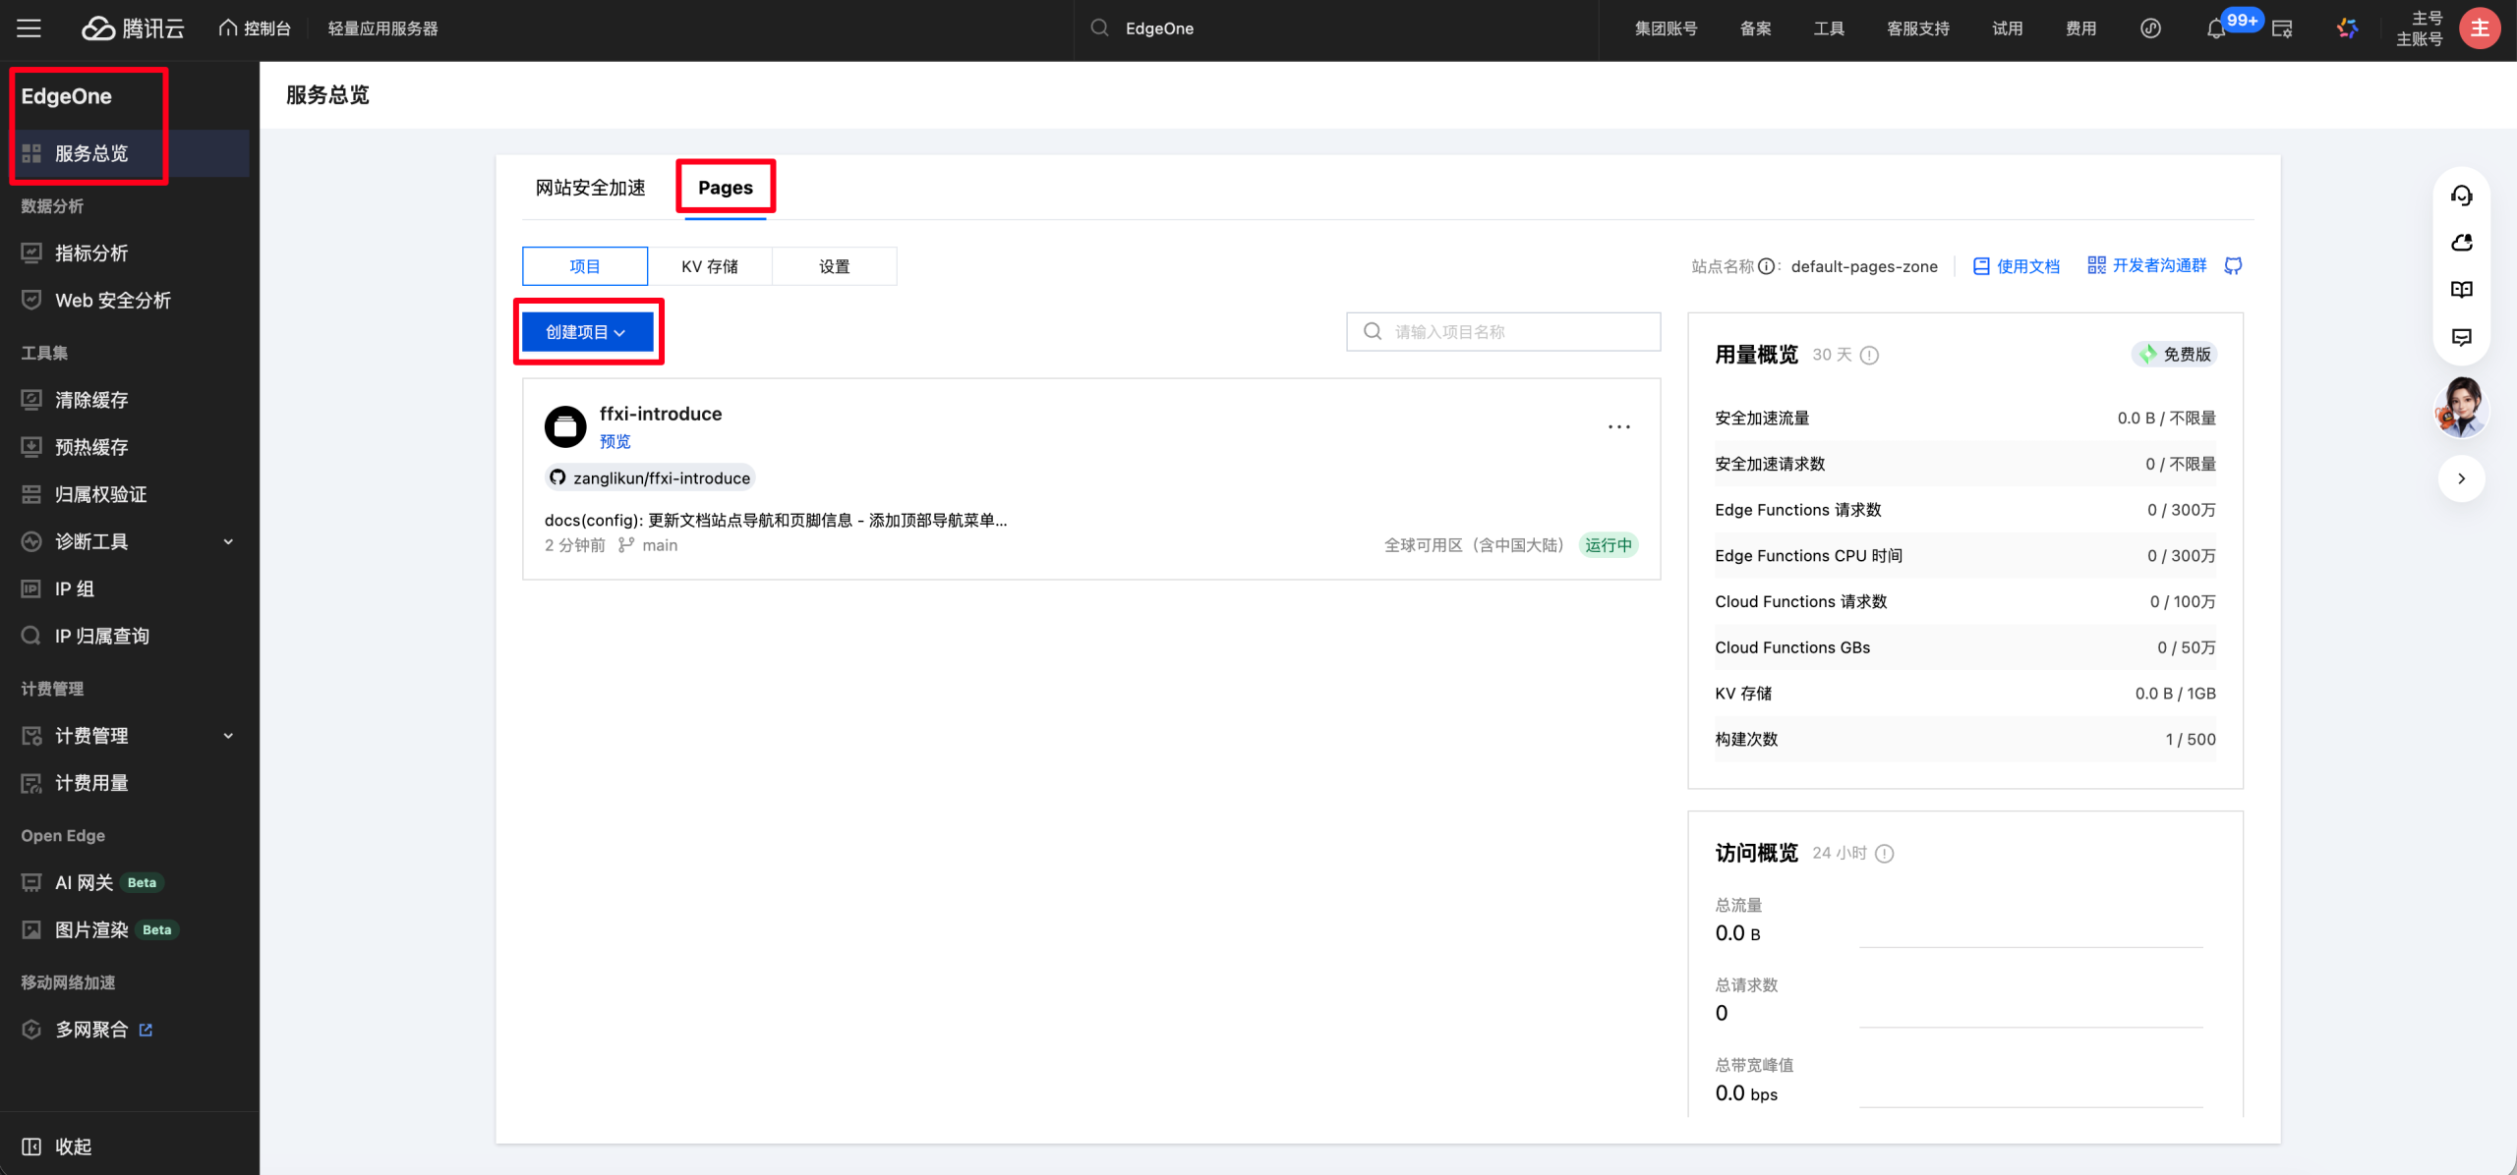
Task: Focus the project name search field
Action: pos(1503,332)
